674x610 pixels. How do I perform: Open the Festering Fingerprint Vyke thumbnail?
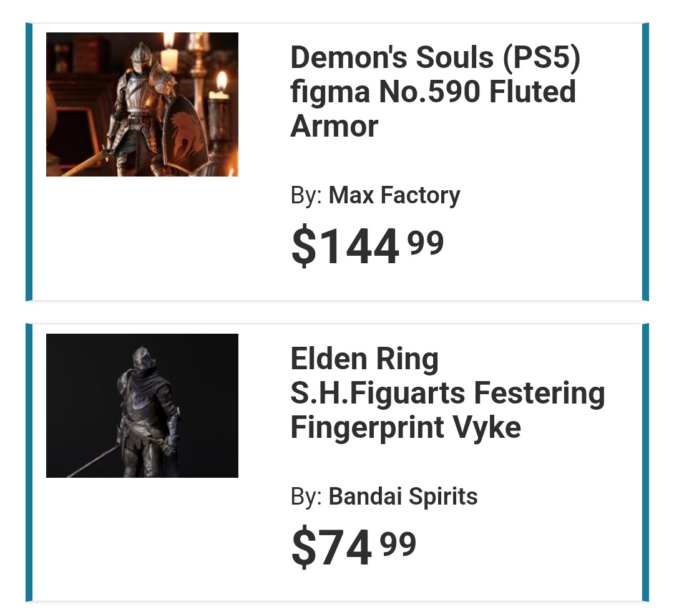point(142,405)
